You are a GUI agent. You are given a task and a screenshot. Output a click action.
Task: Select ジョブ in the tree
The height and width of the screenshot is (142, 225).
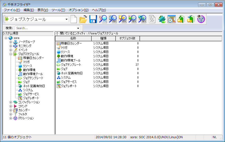[x=26, y=82]
